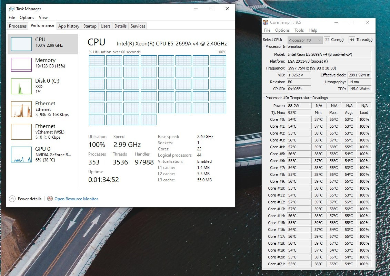Switch to the Performance tab

(42, 25)
